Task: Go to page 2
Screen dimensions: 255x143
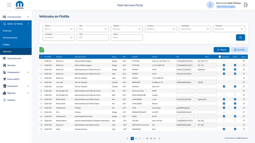Action: coord(136,138)
